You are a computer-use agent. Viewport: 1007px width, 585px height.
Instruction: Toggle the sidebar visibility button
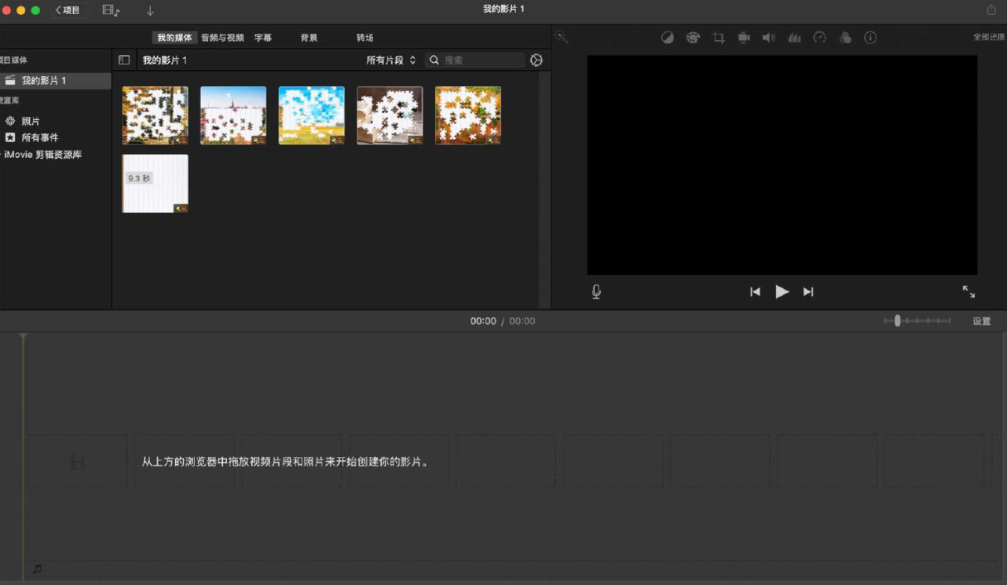(x=124, y=60)
